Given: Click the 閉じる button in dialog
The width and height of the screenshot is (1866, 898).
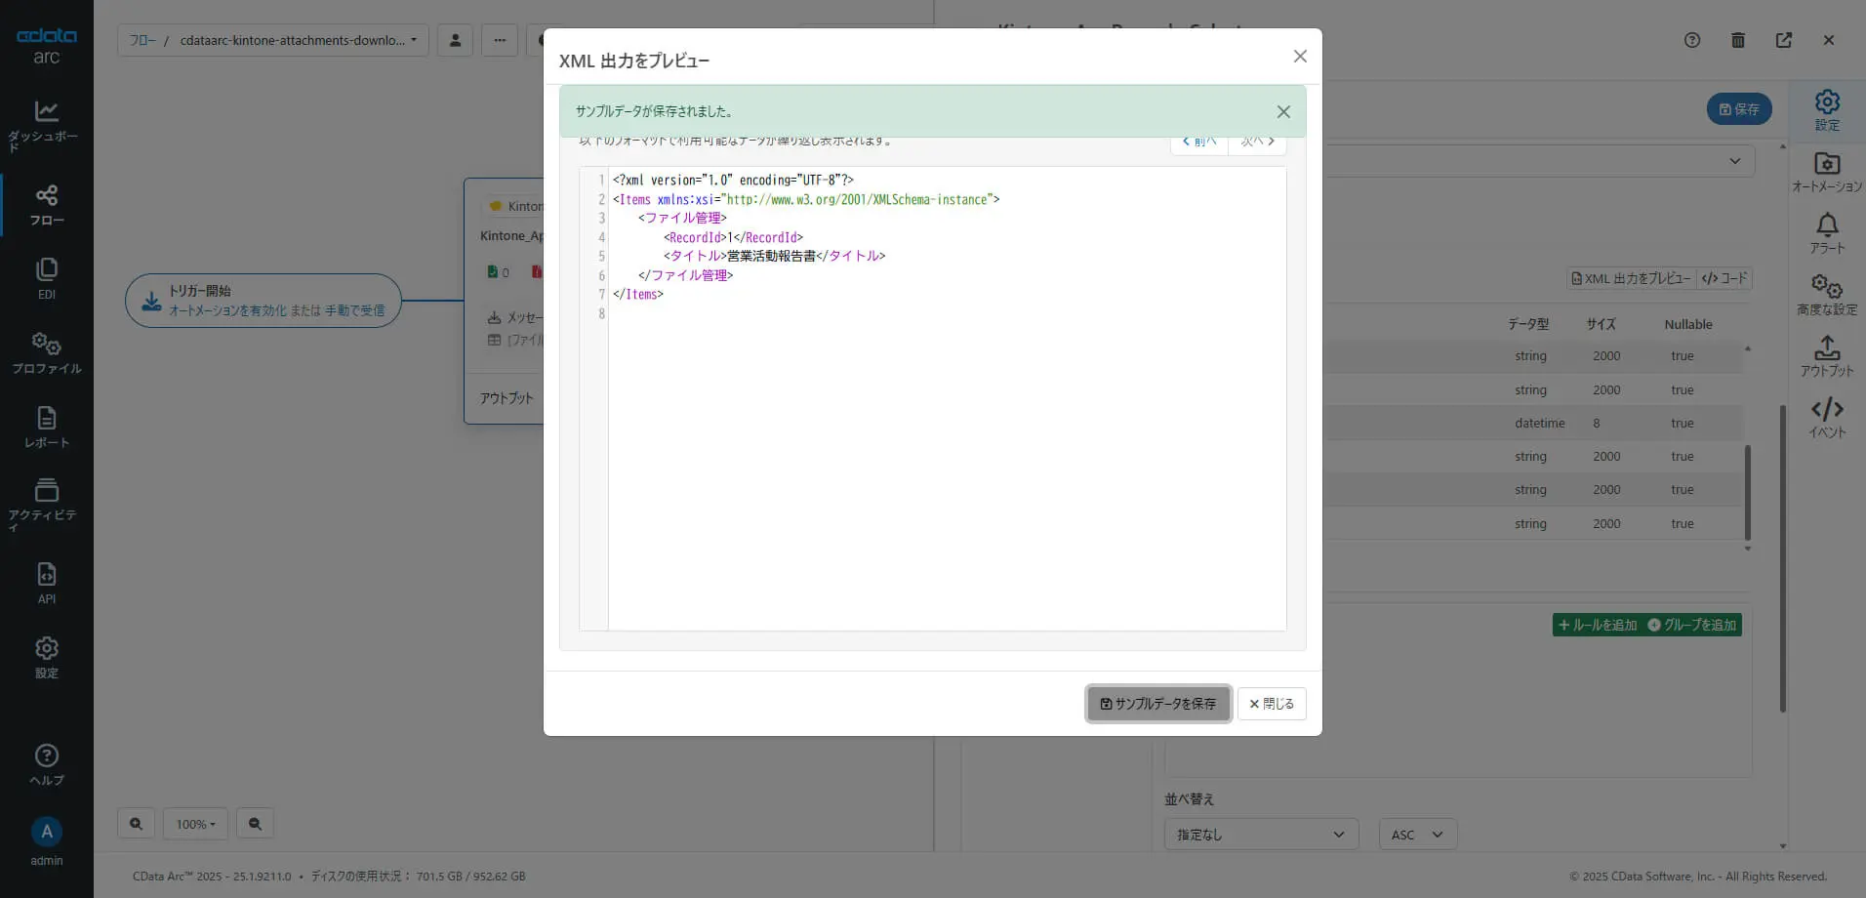Looking at the screenshot, I should (1272, 704).
